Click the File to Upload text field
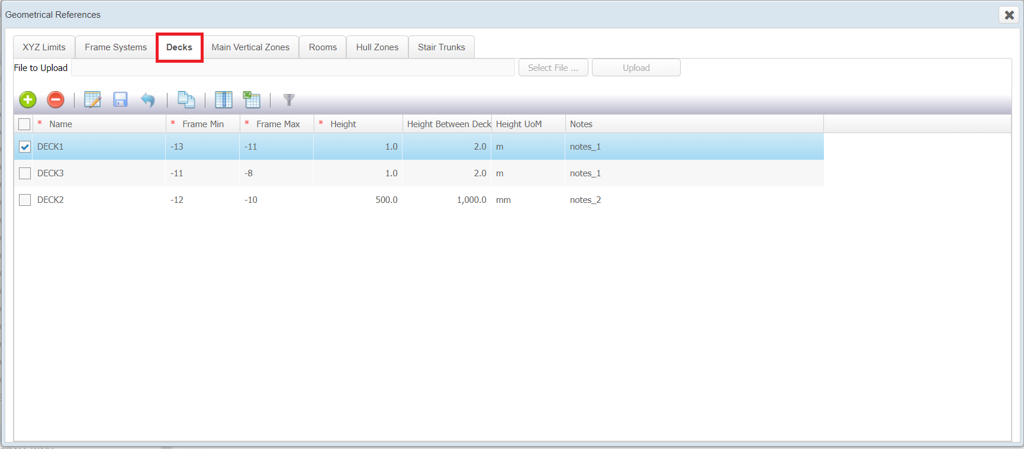Image resolution: width=1024 pixels, height=449 pixels. 293,68
